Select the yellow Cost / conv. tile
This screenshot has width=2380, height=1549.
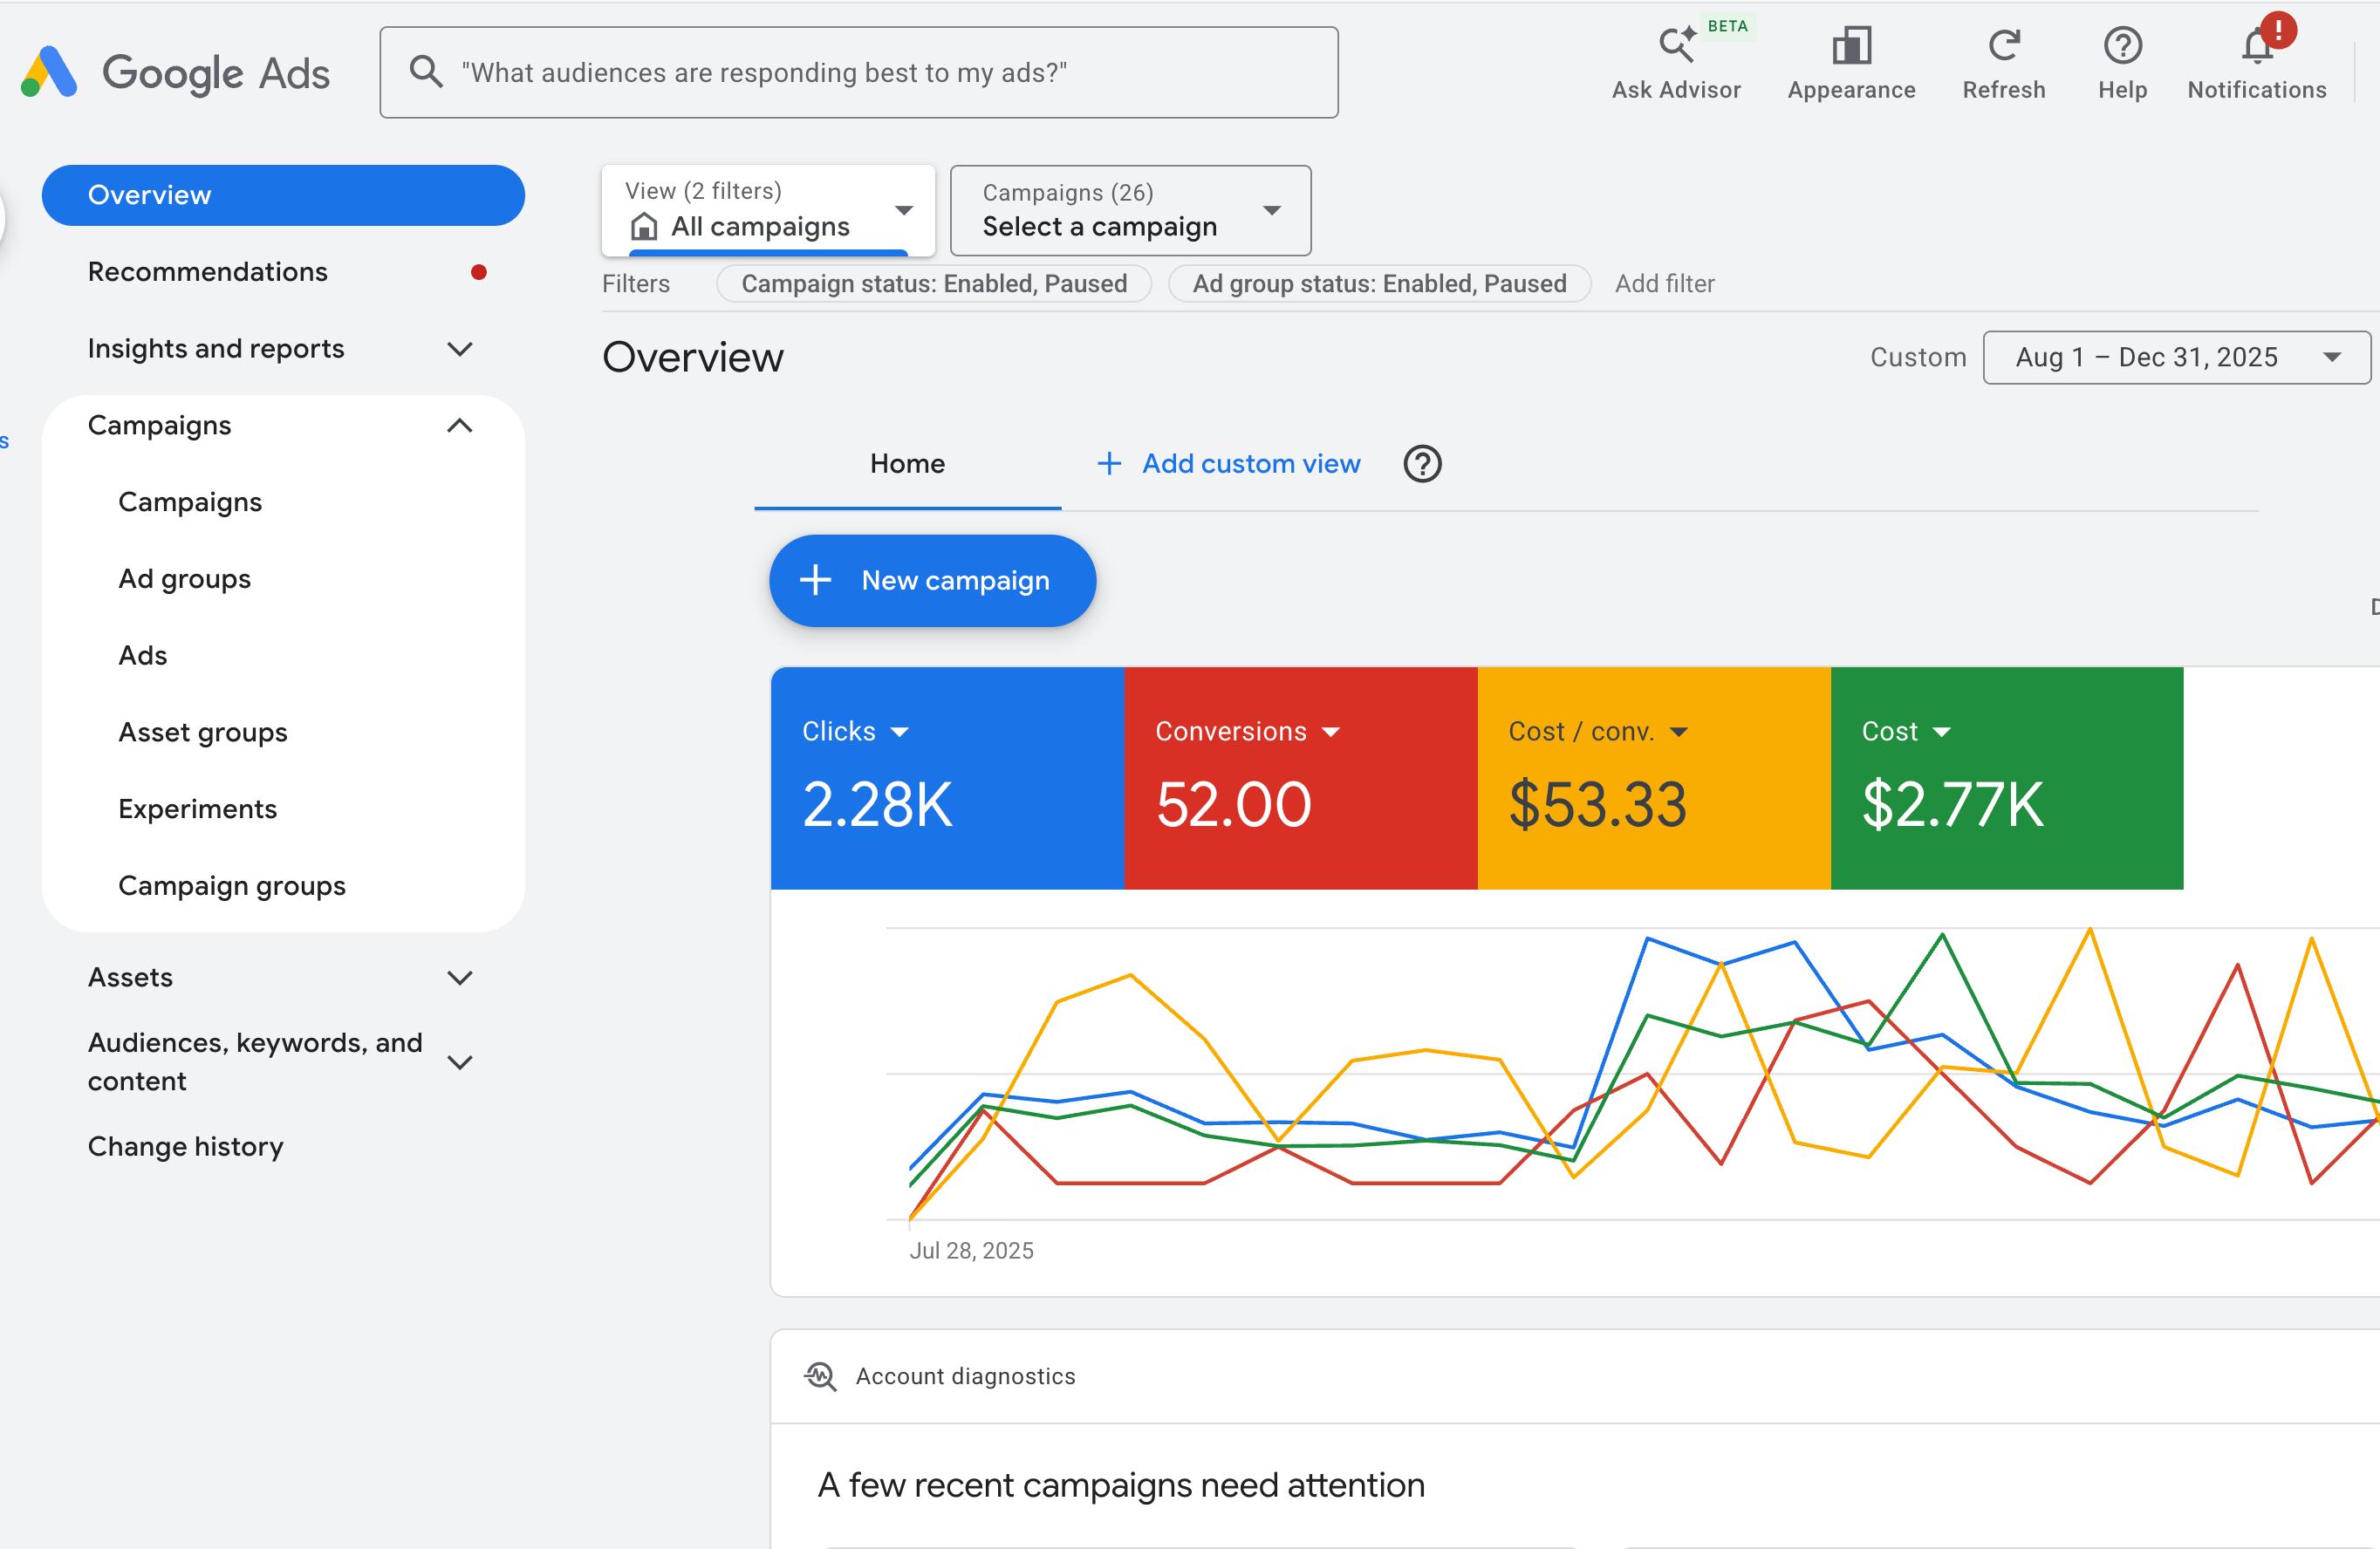click(1653, 778)
